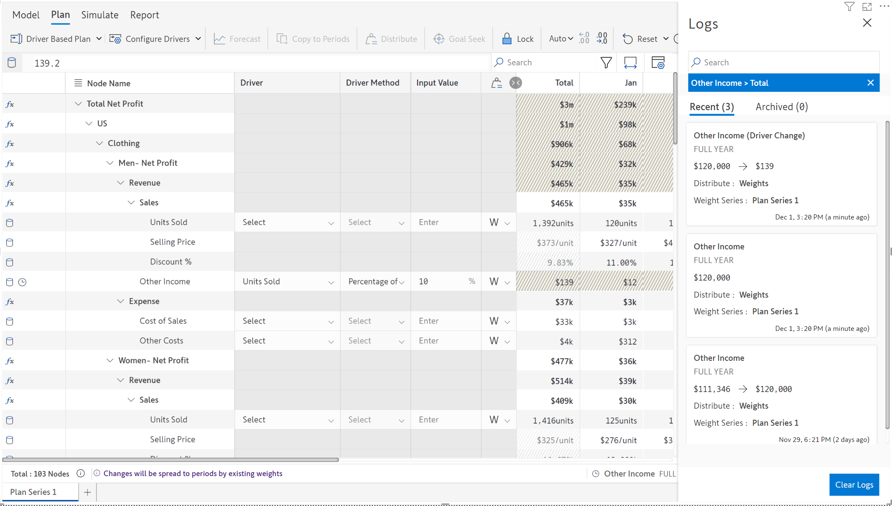Viewport: 892px width, 506px height.
Task: Click the fit column width icon
Action: pyautogui.click(x=630, y=63)
